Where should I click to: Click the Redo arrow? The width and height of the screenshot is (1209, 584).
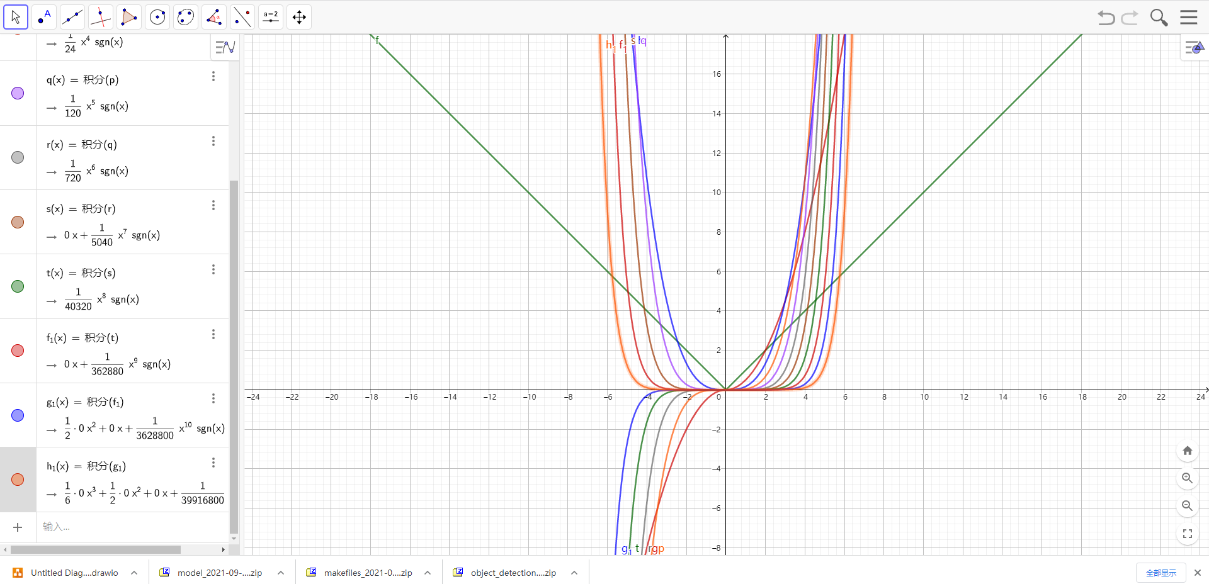[x=1130, y=17]
